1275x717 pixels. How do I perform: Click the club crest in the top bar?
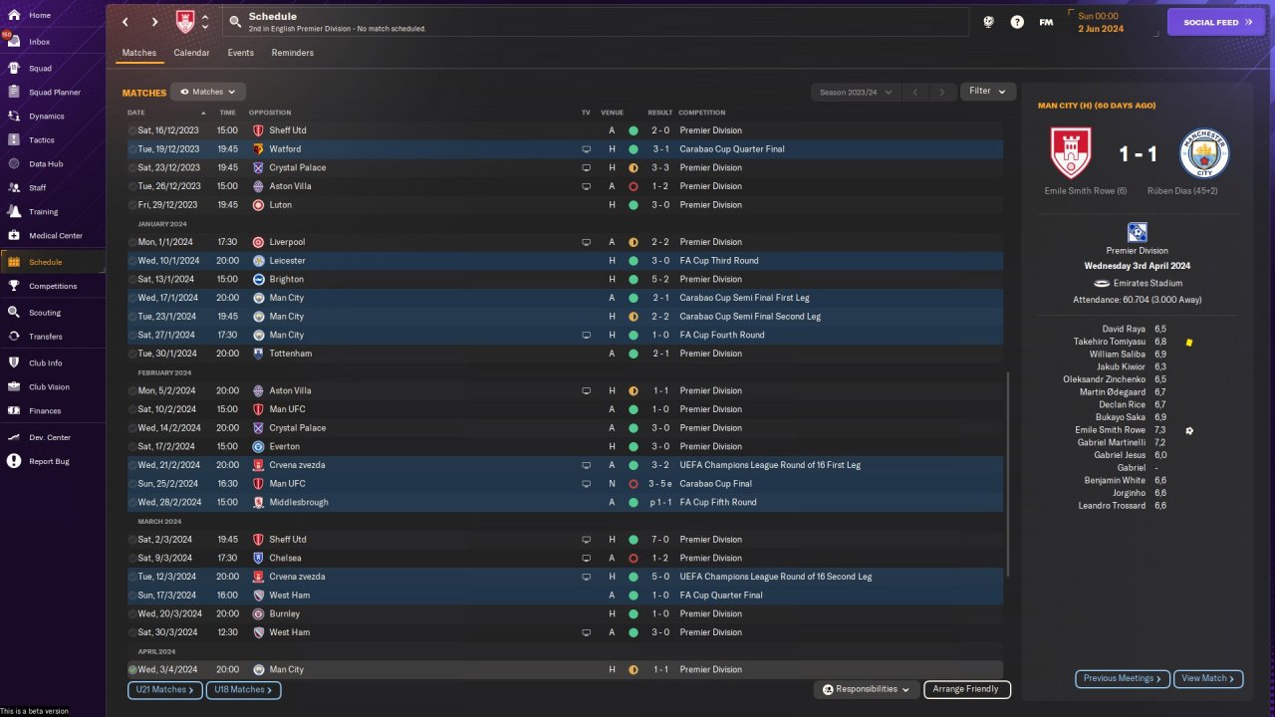click(x=185, y=22)
